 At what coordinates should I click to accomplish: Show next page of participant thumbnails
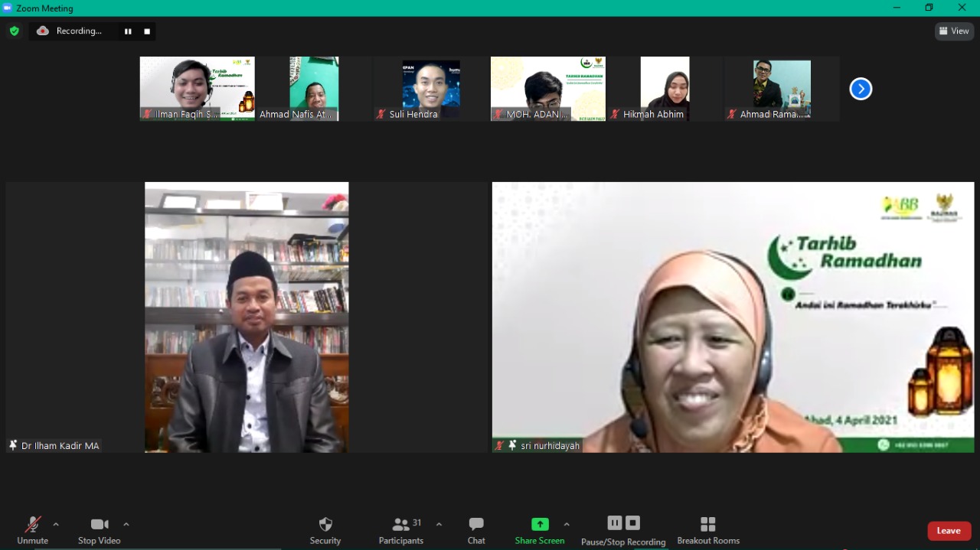pos(861,89)
